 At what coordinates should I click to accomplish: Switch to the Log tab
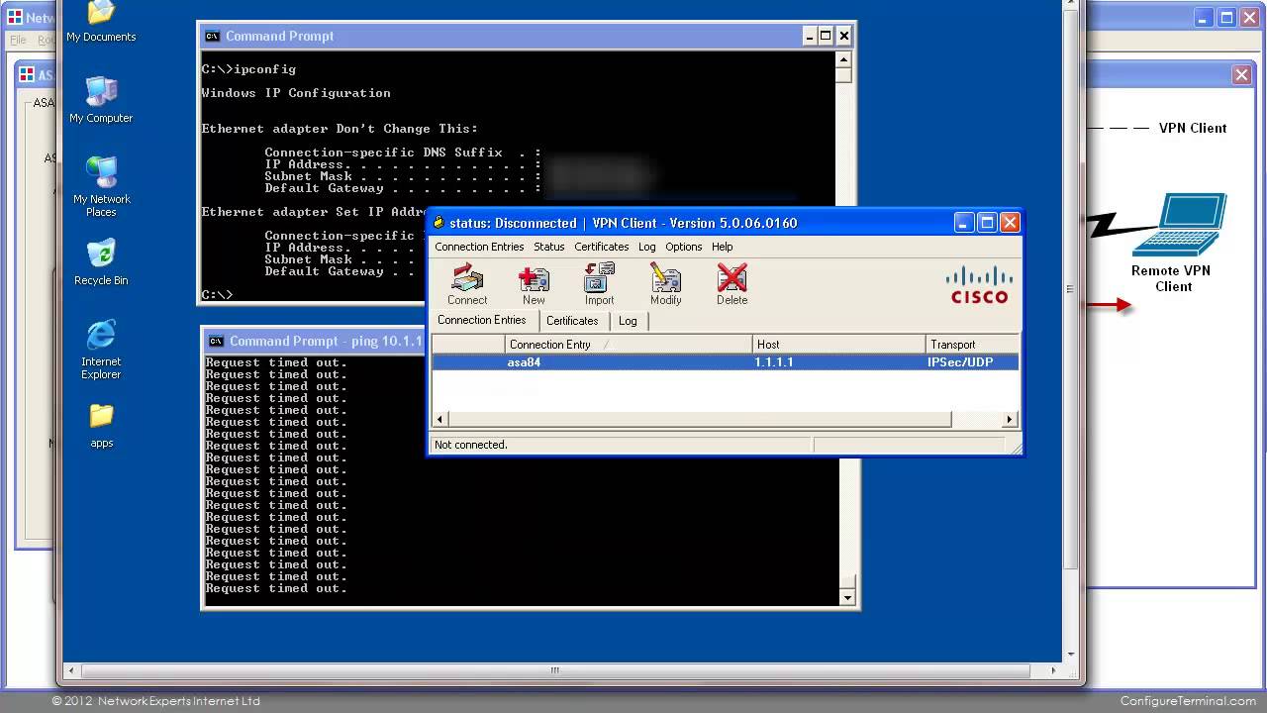click(x=628, y=321)
